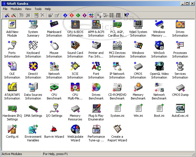The image size is (196, 157).
Task: Open the CPU & BIOS Information module
Action: coord(75,25)
